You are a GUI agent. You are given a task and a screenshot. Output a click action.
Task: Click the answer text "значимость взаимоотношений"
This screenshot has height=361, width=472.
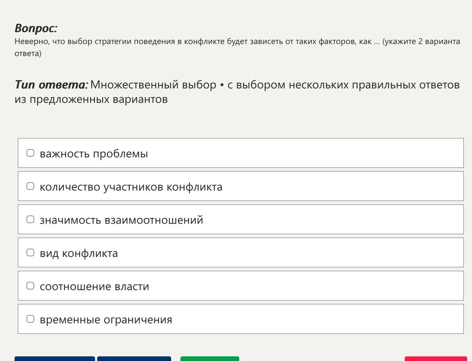pyautogui.click(x=121, y=220)
